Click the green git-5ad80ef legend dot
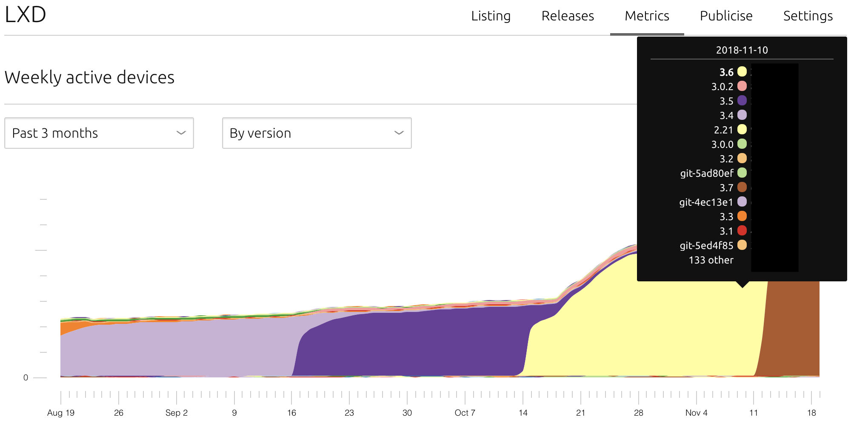Screen dimensions: 851x425 pyautogui.click(x=742, y=173)
